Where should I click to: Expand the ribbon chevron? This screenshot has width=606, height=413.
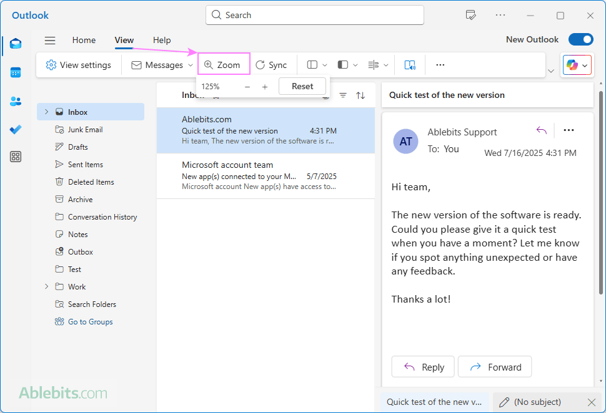(551, 71)
